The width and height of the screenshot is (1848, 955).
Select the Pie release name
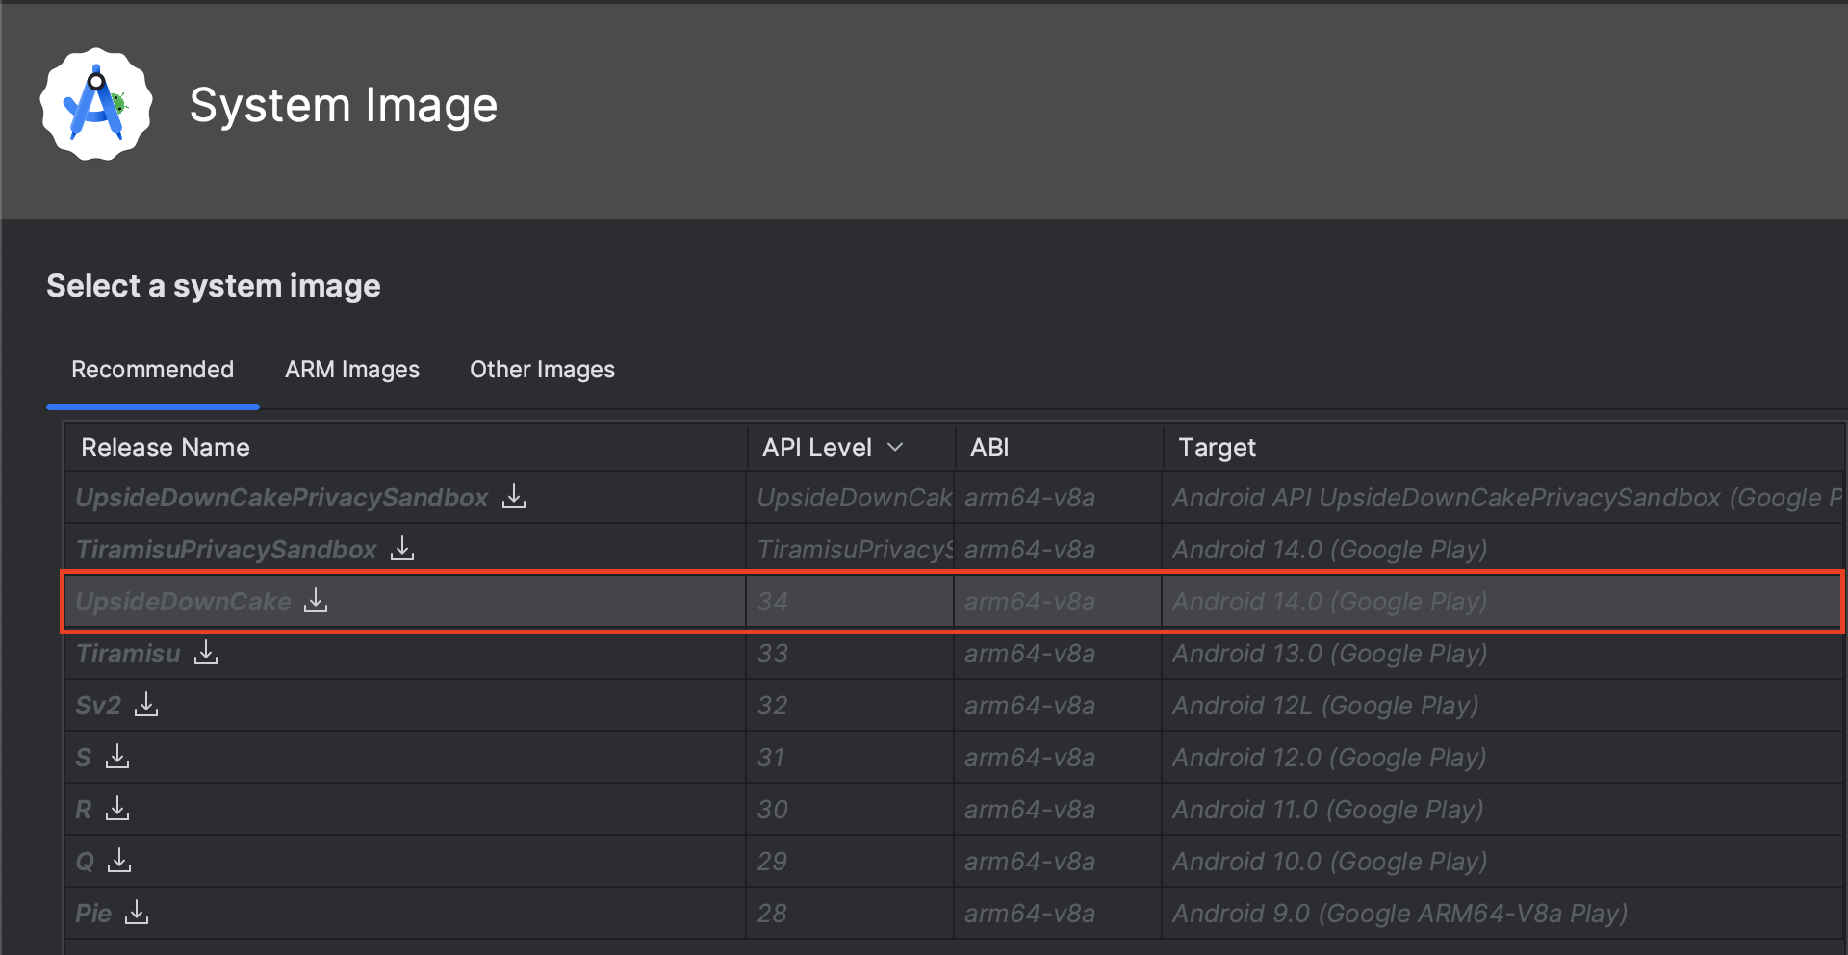click(x=93, y=914)
